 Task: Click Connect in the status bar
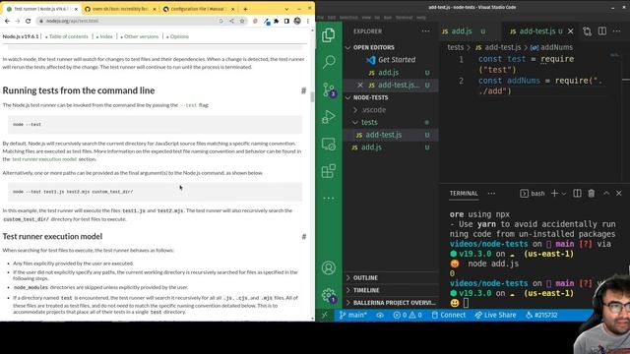tap(449, 315)
